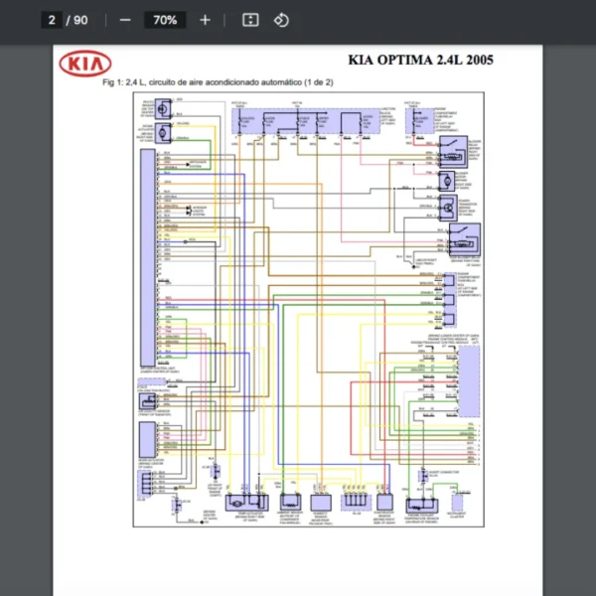Click the rotate counterclockwise icon
This screenshot has height=596, width=596.
[281, 20]
